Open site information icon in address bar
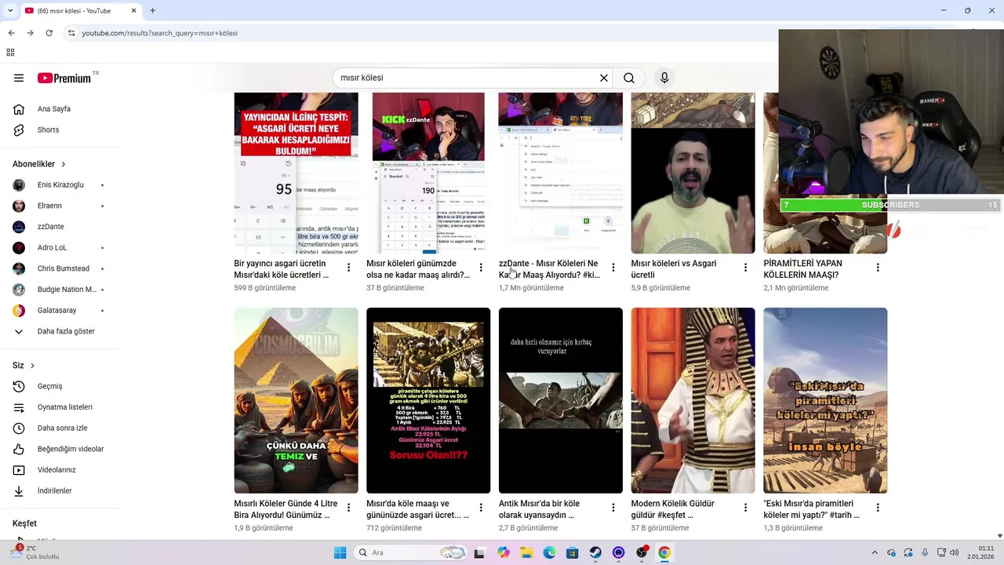This screenshot has width=1004, height=565. (71, 33)
